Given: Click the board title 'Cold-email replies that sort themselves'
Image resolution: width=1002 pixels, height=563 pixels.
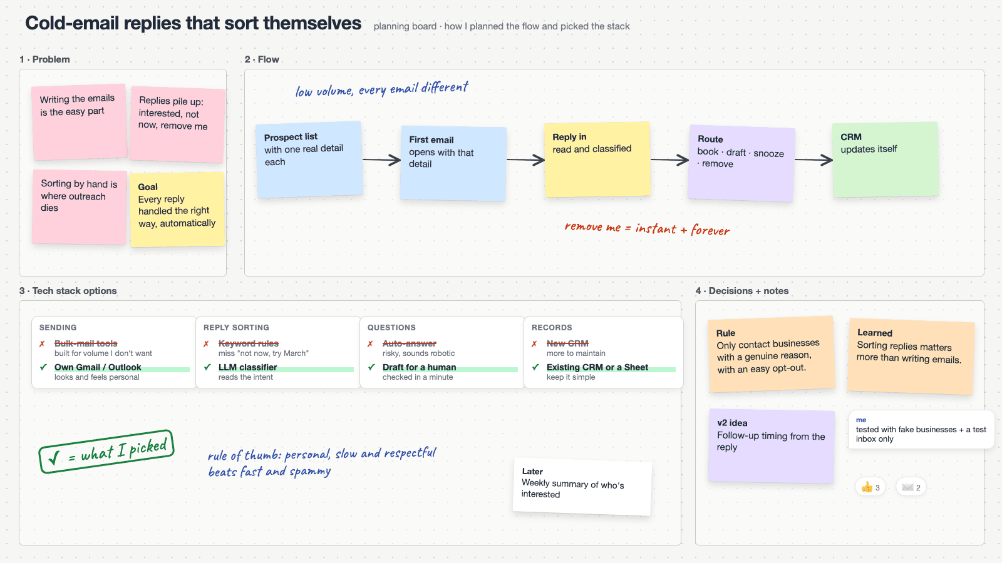Looking at the screenshot, I should 193,23.
